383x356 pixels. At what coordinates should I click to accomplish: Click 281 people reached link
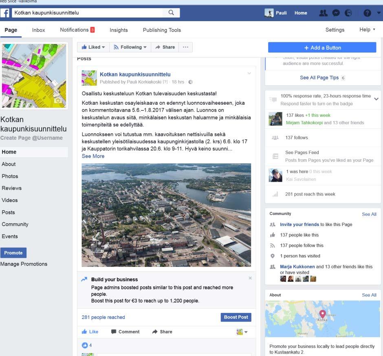pyautogui.click(x=103, y=317)
